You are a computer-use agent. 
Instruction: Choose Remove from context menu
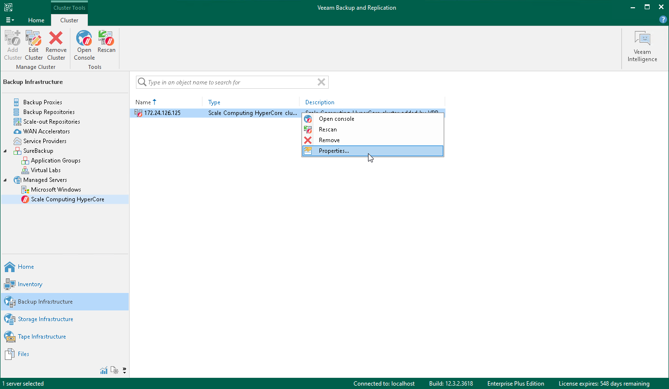pos(373,140)
